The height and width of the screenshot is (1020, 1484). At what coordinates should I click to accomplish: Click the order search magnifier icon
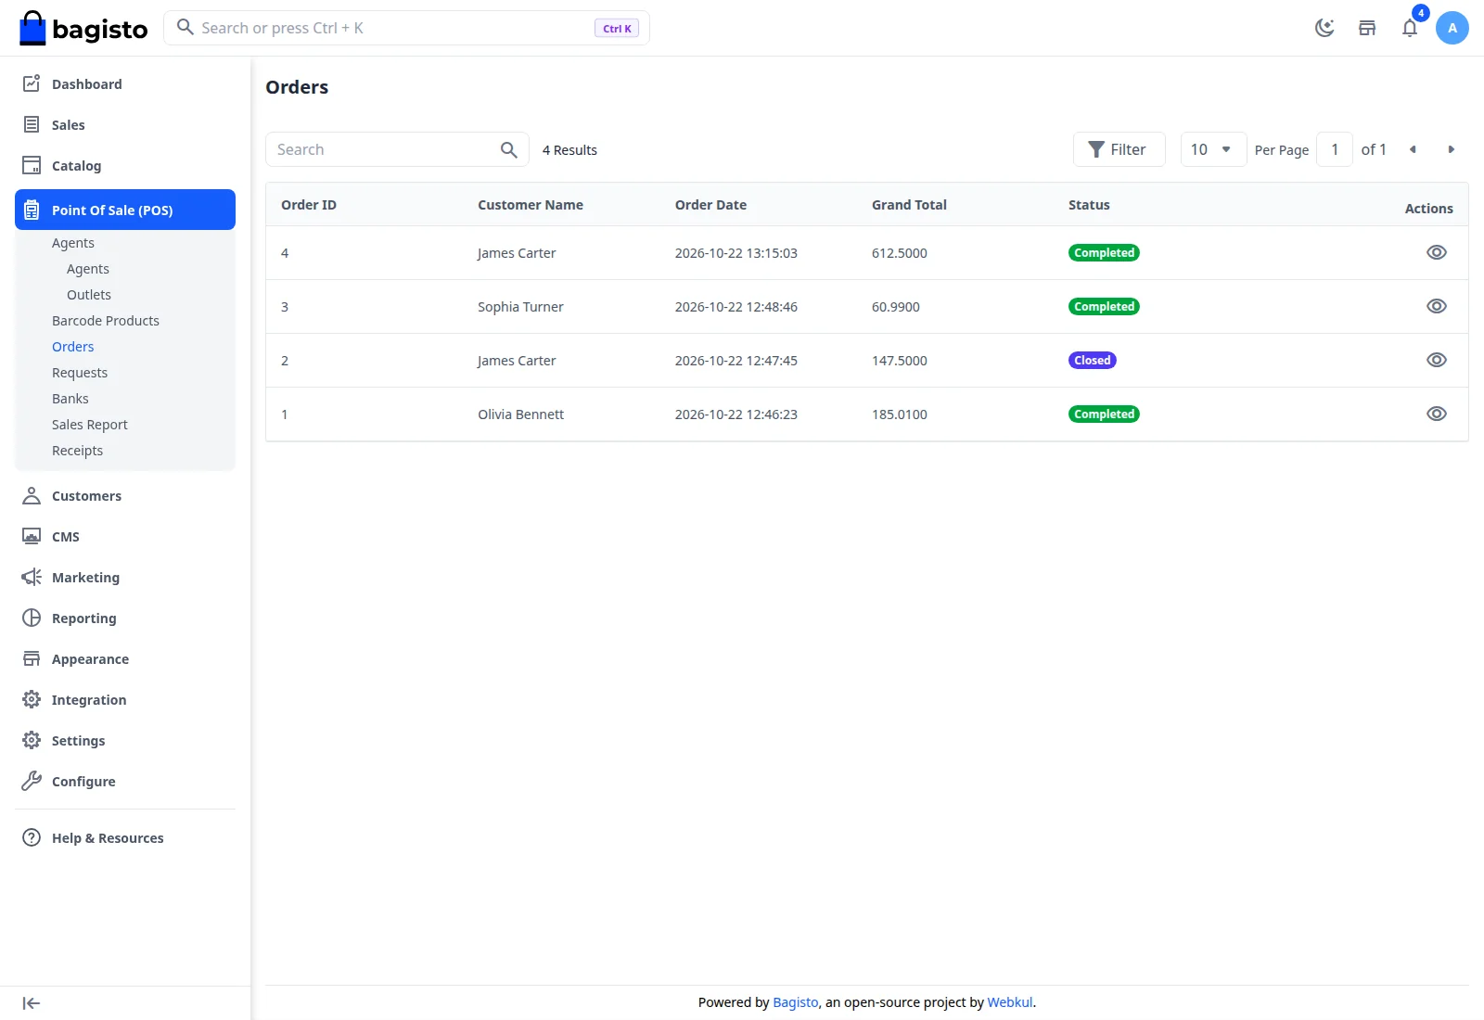point(508,149)
